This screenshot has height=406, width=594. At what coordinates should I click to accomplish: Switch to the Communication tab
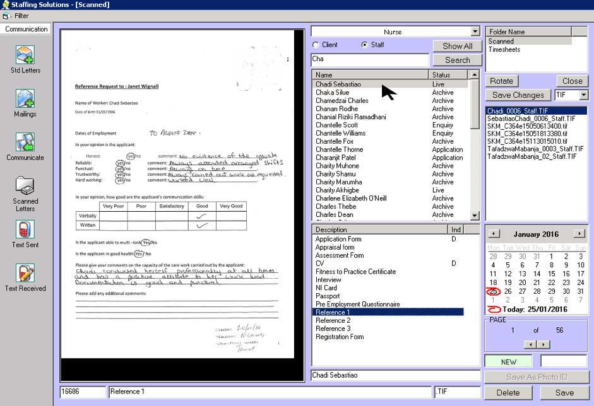(x=27, y=29)
